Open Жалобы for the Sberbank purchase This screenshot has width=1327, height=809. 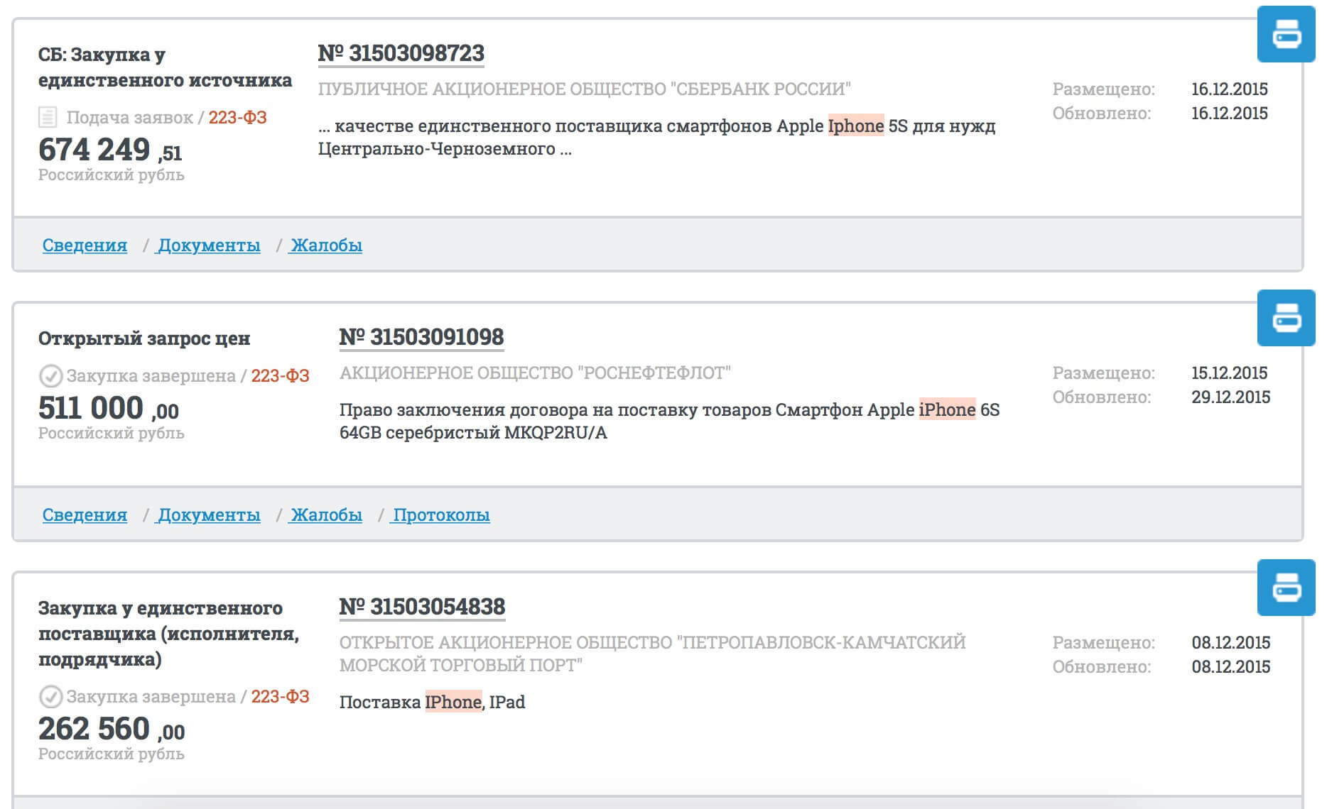[327, 245]
